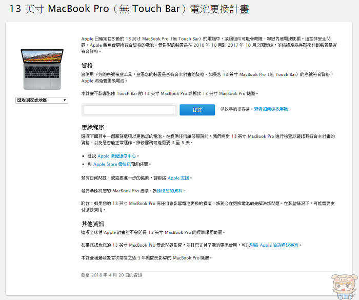Open the 聯絡 Apple 洽詢退款事宜 link

pyautogui.click(x=274, y=245)
